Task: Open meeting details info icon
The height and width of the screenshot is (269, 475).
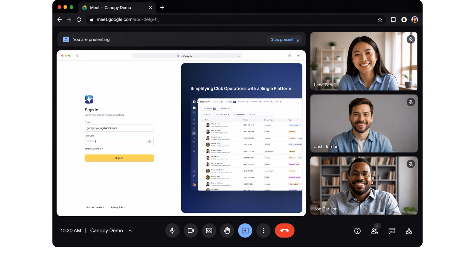Action: pyautogui.click(x=357, y=231)
